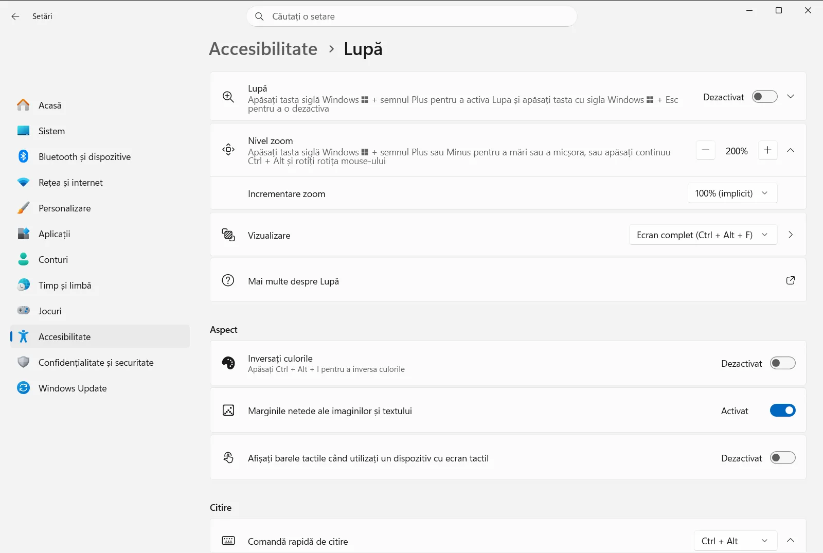Image resolution: width=823 pixels, height=553 pixels.
Task: Open the Incrementare zoom dropdown
Action: (732, 193)
